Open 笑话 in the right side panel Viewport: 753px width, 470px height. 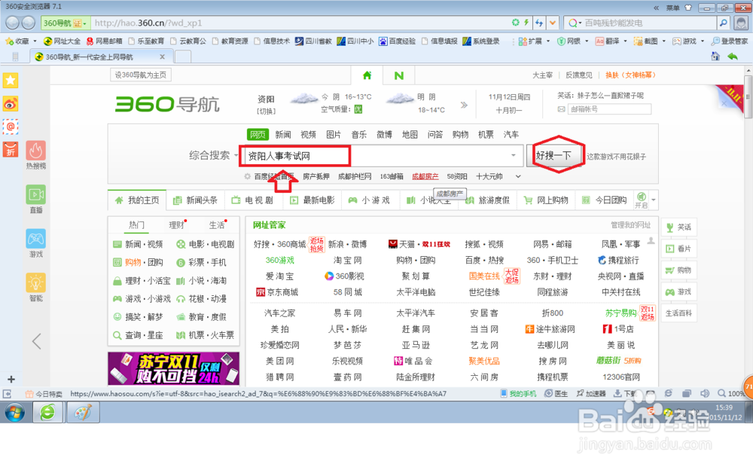[x=679, y=227]
